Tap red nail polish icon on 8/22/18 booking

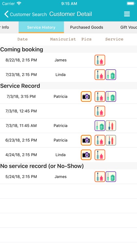click(x=100, y=60)
